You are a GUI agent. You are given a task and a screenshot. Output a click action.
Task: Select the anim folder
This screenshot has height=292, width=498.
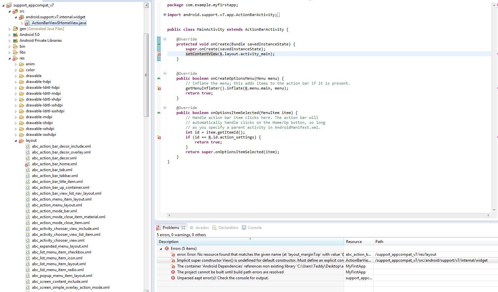30,64
